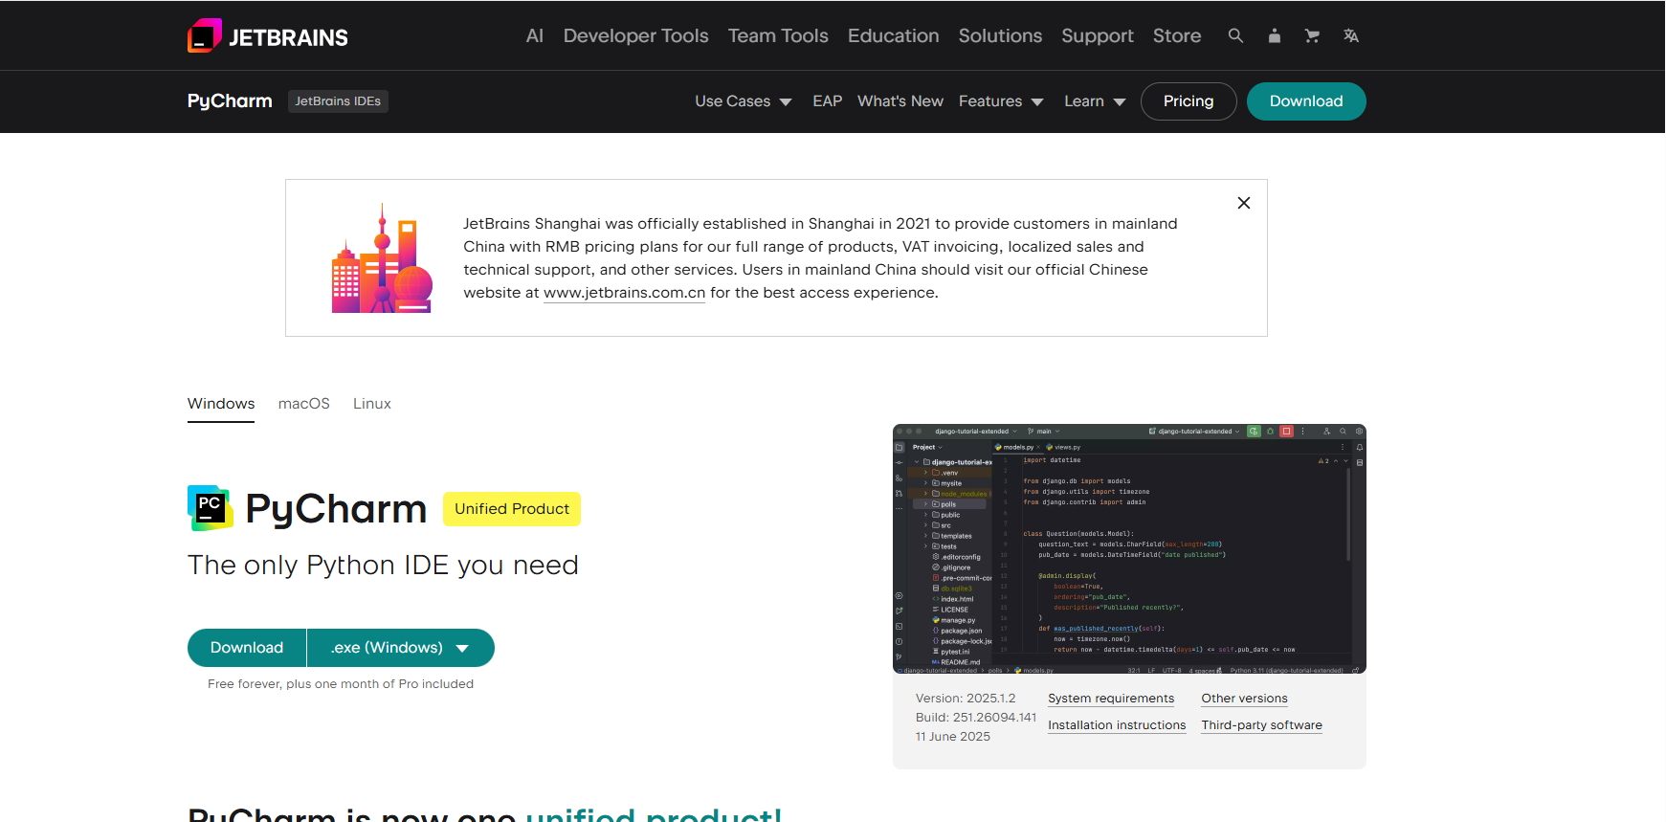This screenshot has width=1666, height=822.
Task: Click the Shanghai skyline illustration
Action: [x=382, y=258]
